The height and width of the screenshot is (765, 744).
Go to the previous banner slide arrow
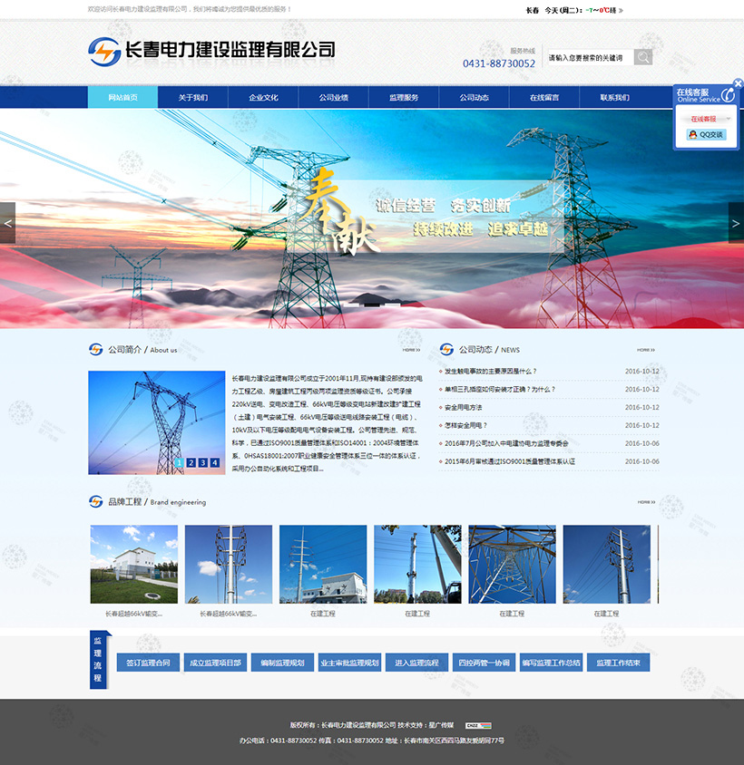click(8, 223)
